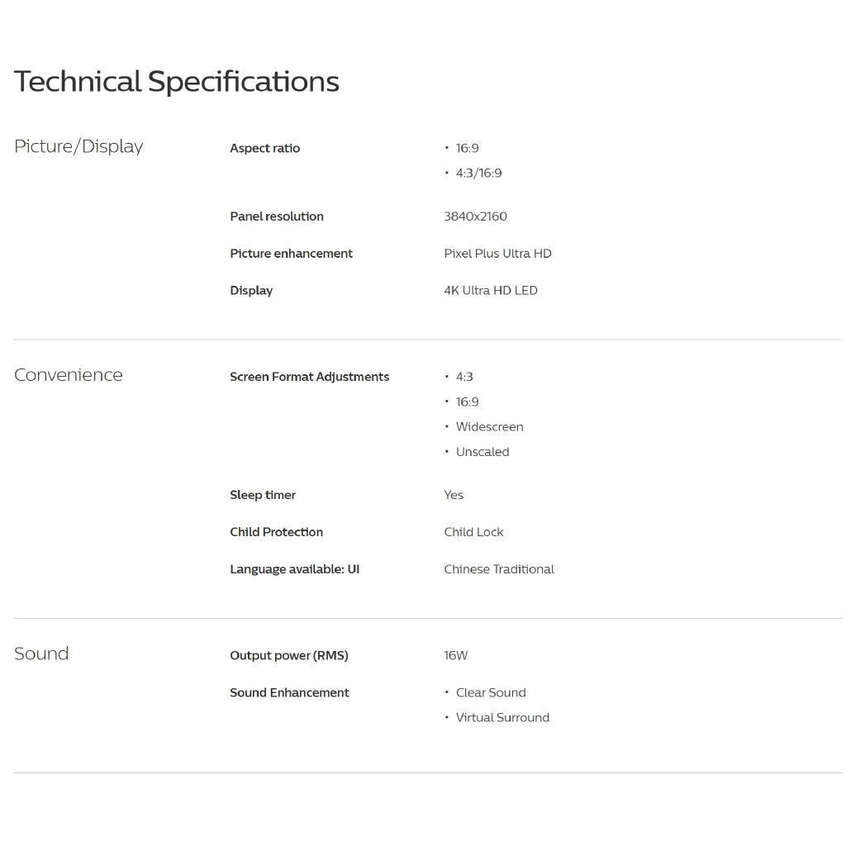Click the Convenience section title
The height and width of the screenshot is (846, 846).
[x=68, y=375]
